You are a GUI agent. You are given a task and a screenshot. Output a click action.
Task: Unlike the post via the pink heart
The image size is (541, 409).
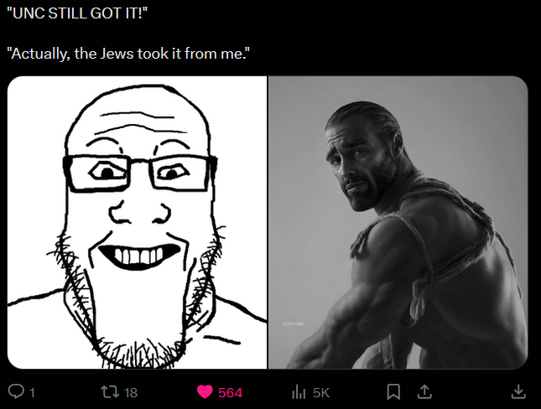(205, 392)
